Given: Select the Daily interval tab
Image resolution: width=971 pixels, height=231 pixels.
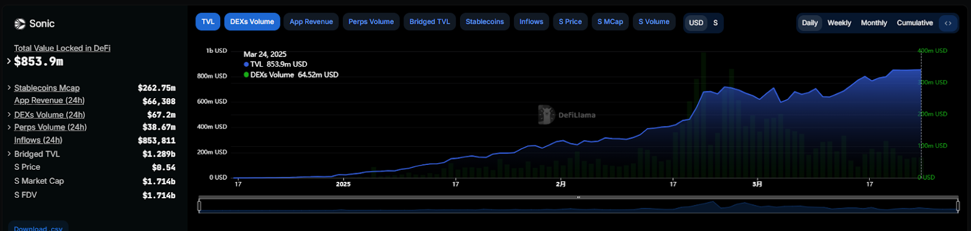Looking at the screenshot, I should click(810, 23).
